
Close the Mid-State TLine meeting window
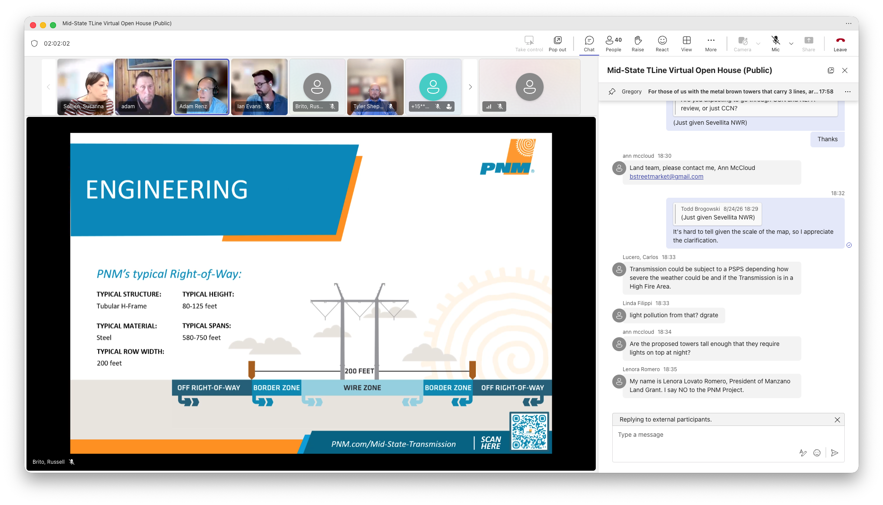[x=33, y=25]
